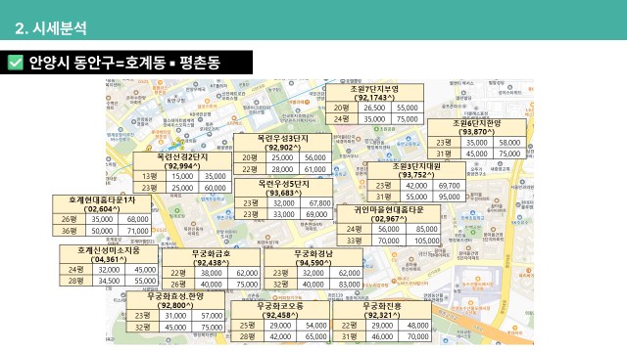Click '60,000' in the 목련선경2단지 23평 row
This screenshot has height=352, width=627.
[216, 188]
